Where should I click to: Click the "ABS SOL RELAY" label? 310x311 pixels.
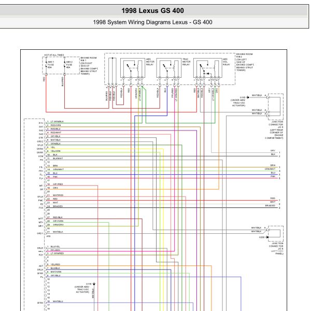tap(227, 62)
